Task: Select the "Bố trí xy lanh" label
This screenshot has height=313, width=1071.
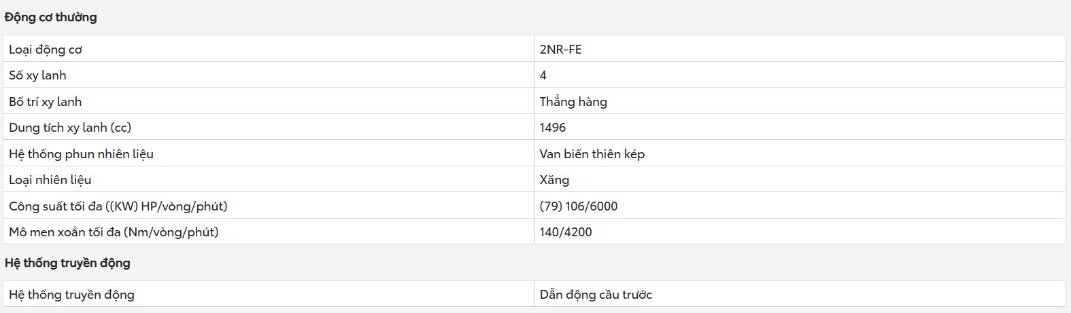Action: [x=45, y=102]
